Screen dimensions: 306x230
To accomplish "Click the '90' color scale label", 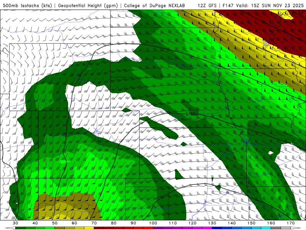I will coord(133,223).
